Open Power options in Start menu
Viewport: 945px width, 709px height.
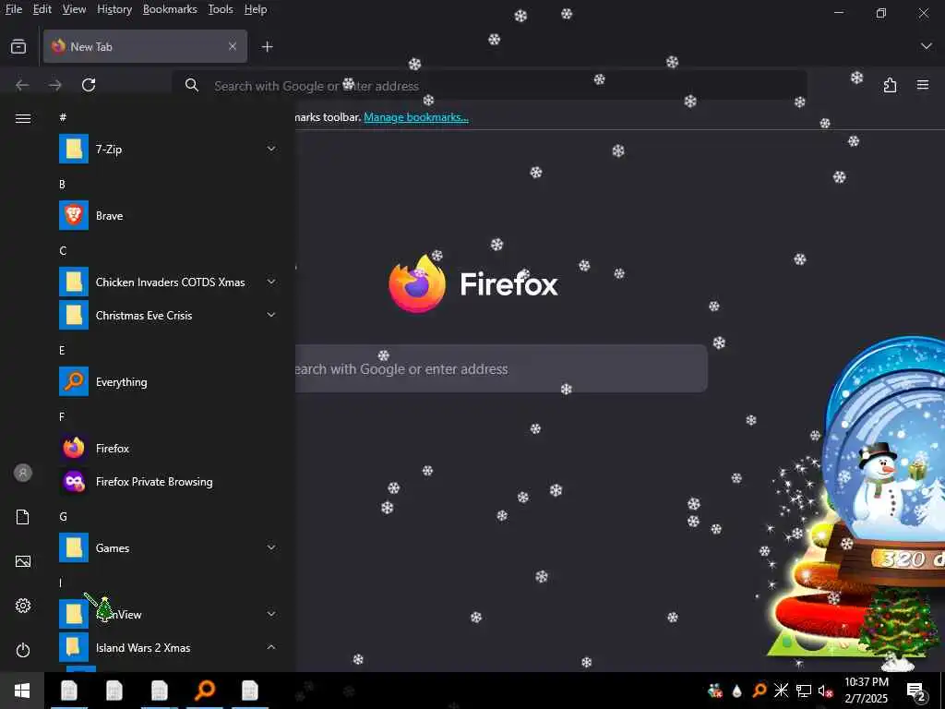click(x=23, y=650)
